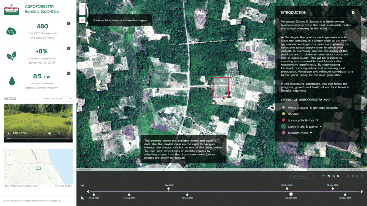Zoom out on the satellite map
This screenshot has height=206, width=367.
82,12
